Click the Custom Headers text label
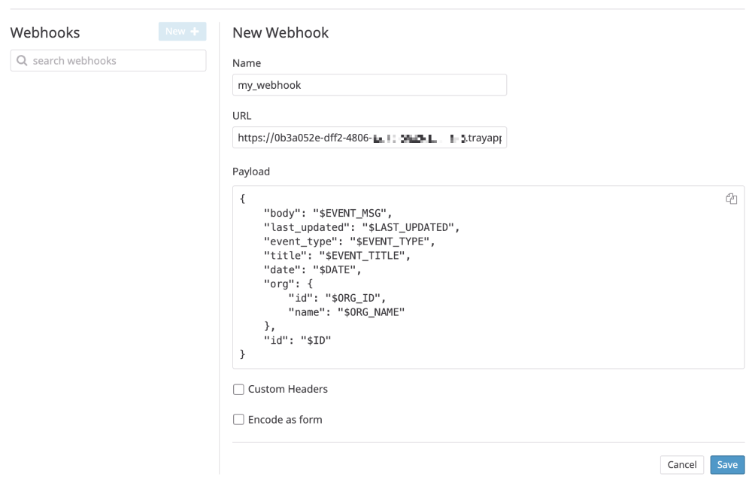Viewport: 752px width, 483px height. click(x=288, y=389)
